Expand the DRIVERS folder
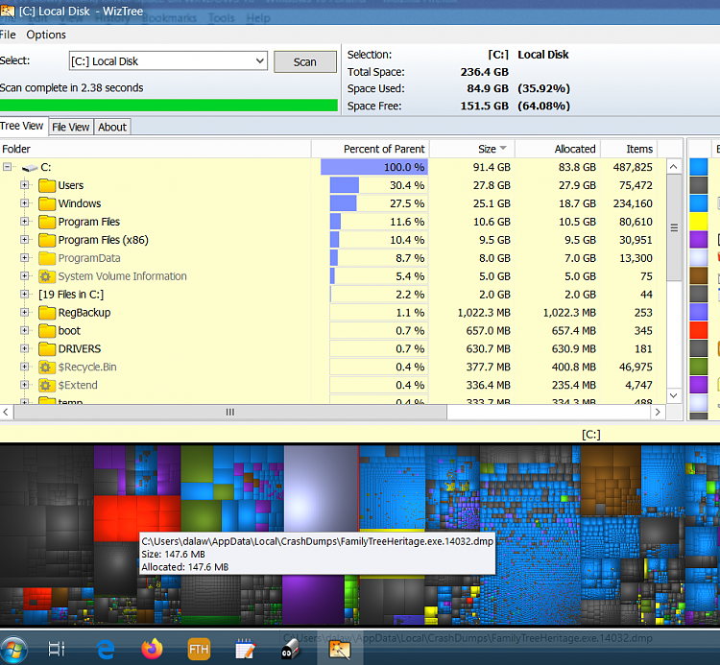Screen dimensions: 720x665 (25, 348)
